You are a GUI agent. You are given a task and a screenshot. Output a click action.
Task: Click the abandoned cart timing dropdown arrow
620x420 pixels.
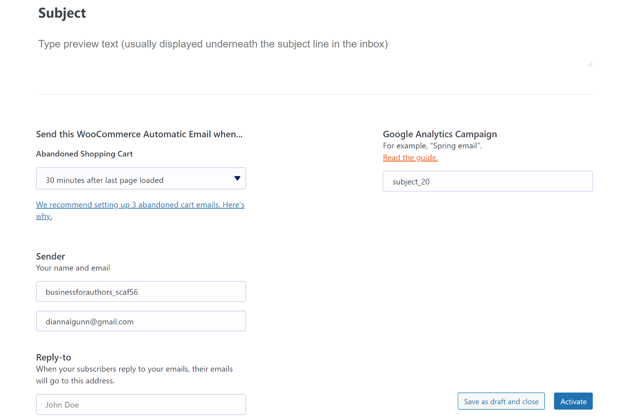[237, 178]
